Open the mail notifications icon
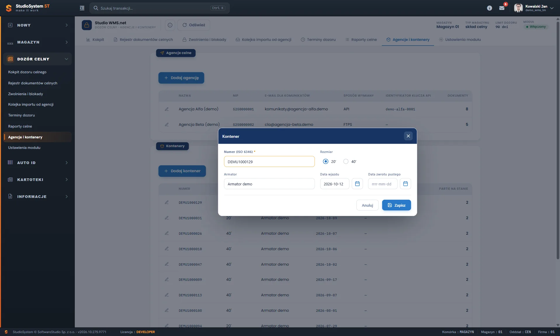 tap(502, 8)
